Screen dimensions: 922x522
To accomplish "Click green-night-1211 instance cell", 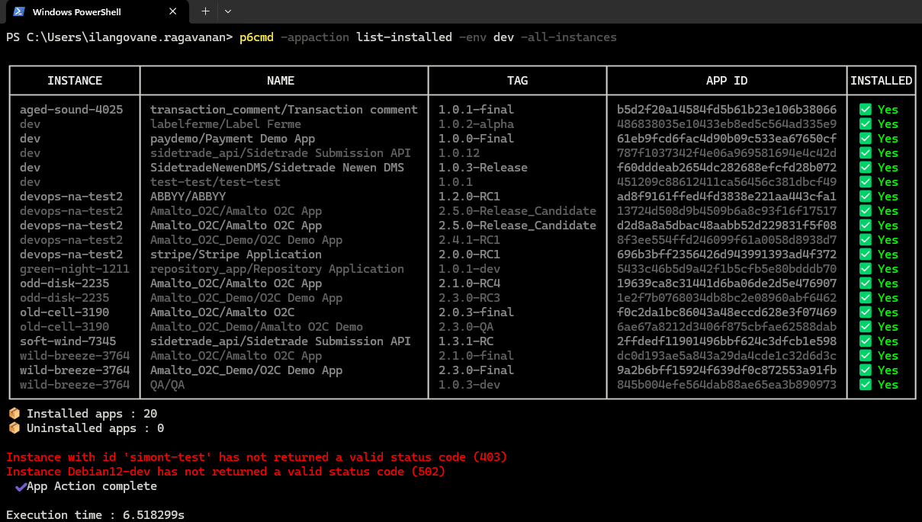I will pyautogui.click(x=75, y=269).
